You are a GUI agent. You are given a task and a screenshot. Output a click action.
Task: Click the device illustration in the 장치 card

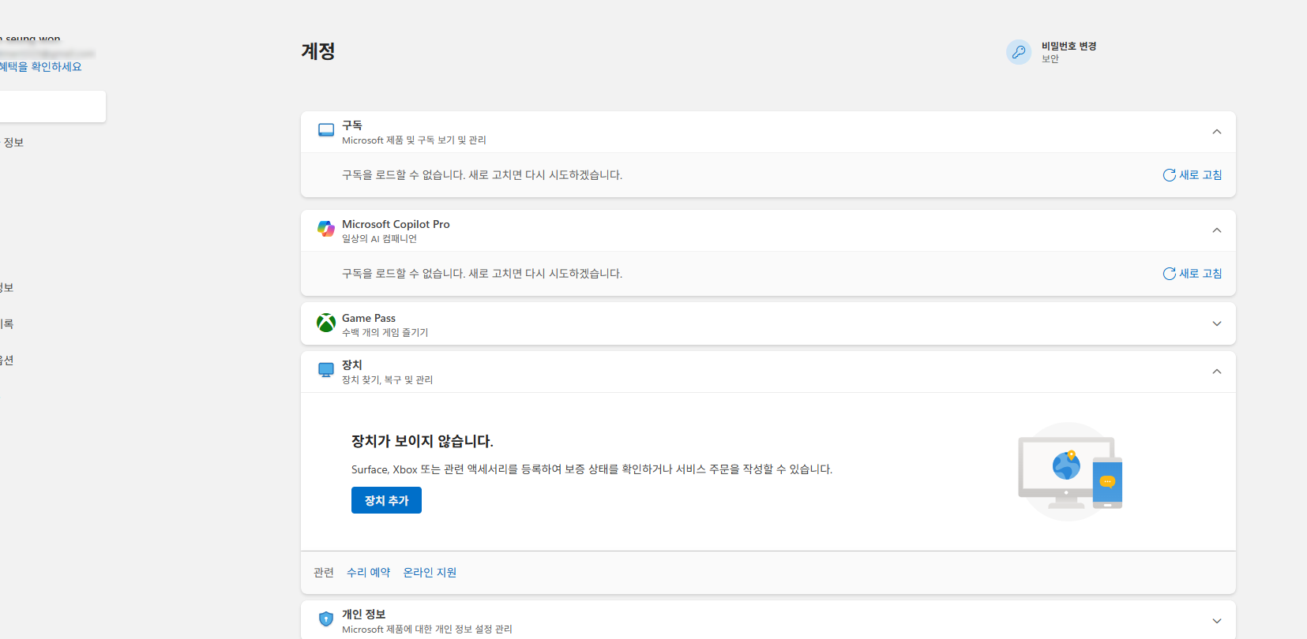point(1070,472)
